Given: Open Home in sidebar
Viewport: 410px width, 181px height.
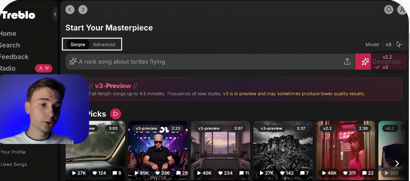Looking at the screenshot, I should [8, 33].
